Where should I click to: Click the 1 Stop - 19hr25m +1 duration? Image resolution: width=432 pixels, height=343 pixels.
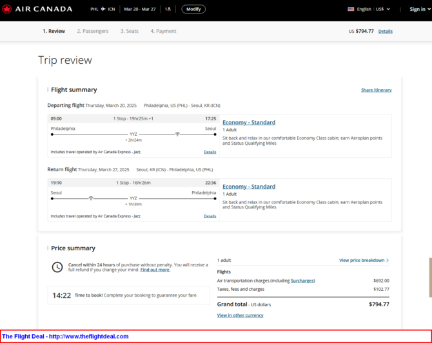(133, 118)
